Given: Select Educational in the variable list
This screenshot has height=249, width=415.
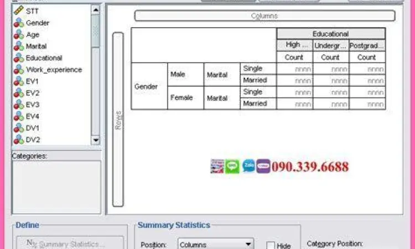Looking at the screenshot, I should pyautogui.click(x=44, y=58).
